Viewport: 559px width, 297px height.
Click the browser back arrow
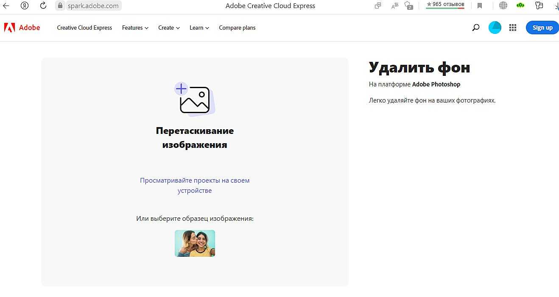pyautogui.click(x=6, y=6)
